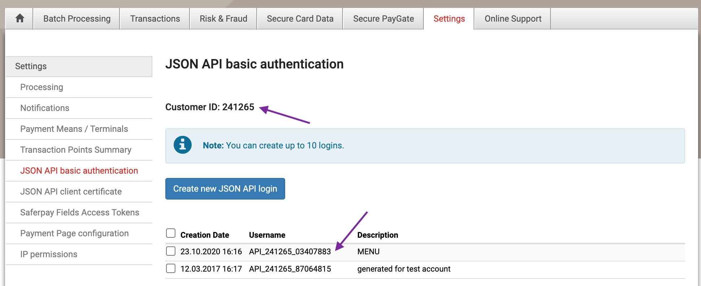Click username API_241265_03407883

pos(290,251)
